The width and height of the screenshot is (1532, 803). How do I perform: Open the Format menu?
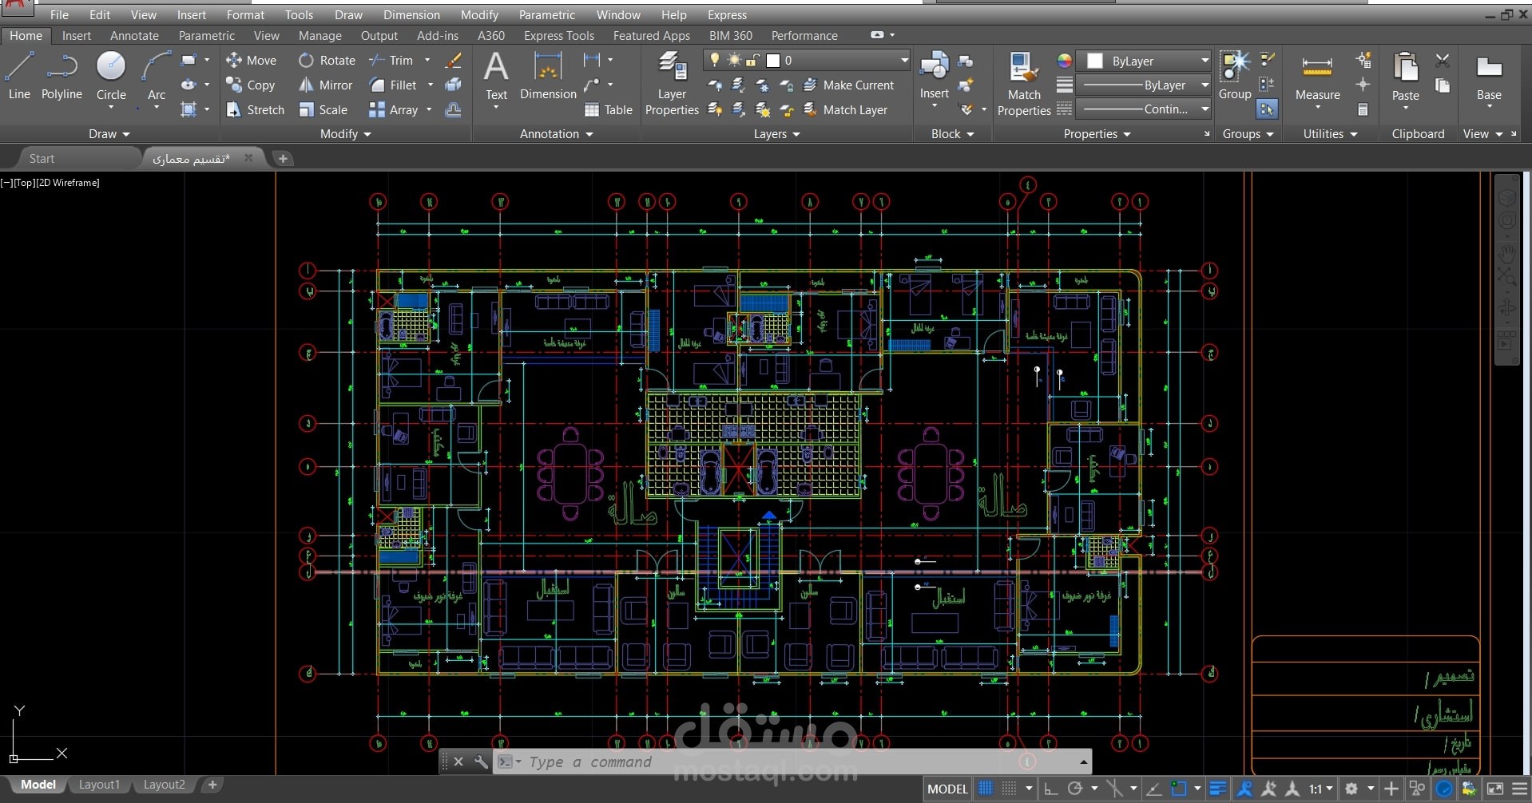pyautogui.click(x=244, y=14)
